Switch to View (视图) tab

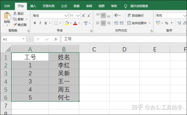click(102, 6)
